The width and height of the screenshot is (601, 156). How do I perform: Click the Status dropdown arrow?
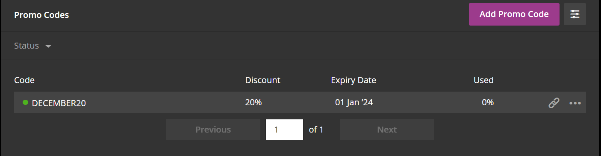tap(48, 46)
